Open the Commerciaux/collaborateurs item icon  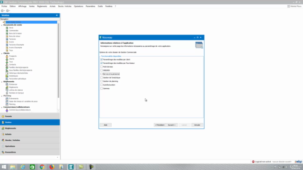click(x=7, y=110)
